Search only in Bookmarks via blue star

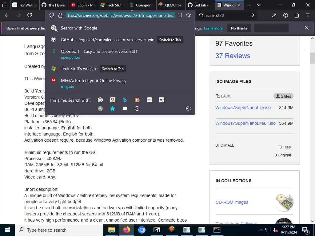[x=113, y=108]
